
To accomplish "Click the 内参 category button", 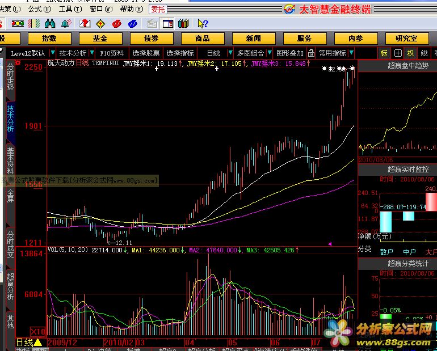I will point(356,39).
